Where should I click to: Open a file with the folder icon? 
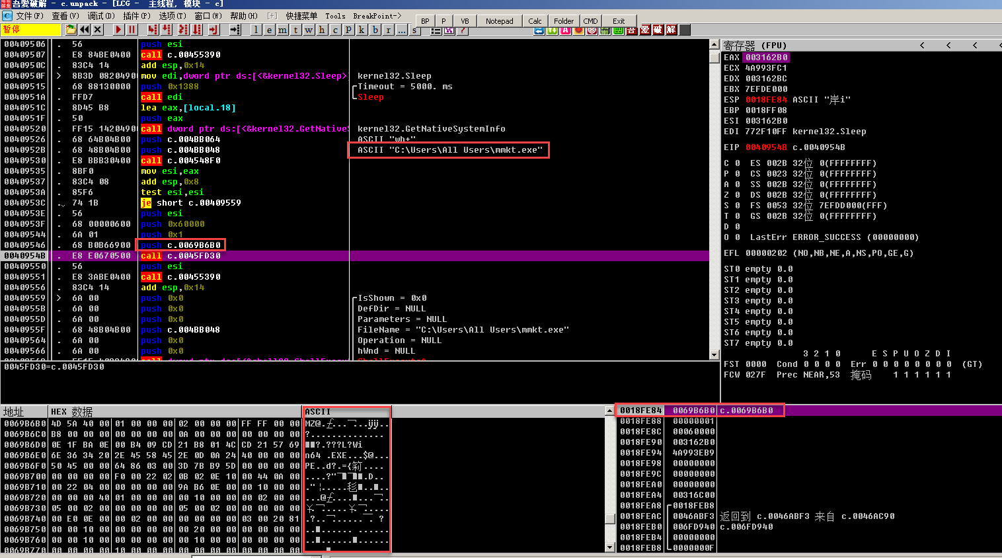click(x=71, y=30)
